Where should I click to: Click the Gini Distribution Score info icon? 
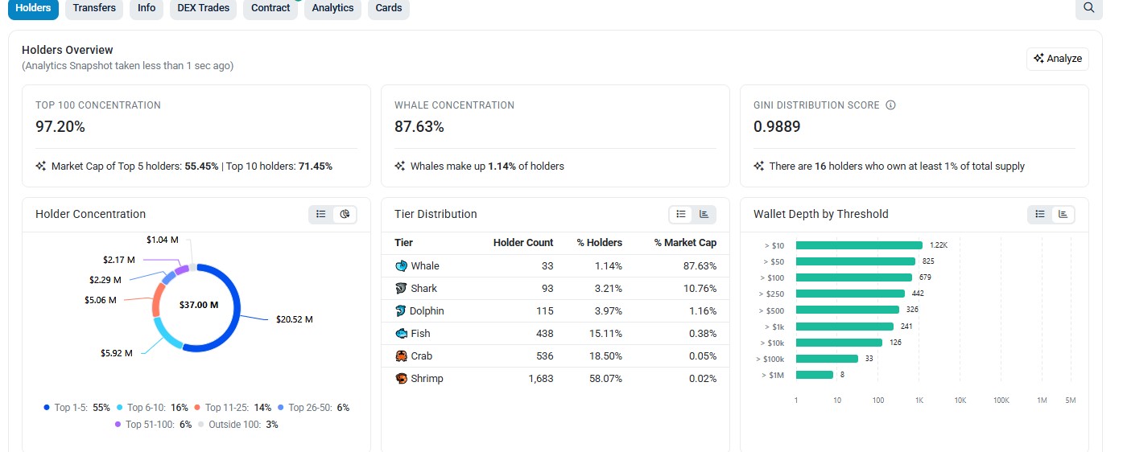click(890, 105)
